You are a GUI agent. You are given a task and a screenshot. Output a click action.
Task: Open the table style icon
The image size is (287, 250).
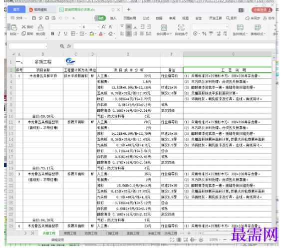point(258,27)
